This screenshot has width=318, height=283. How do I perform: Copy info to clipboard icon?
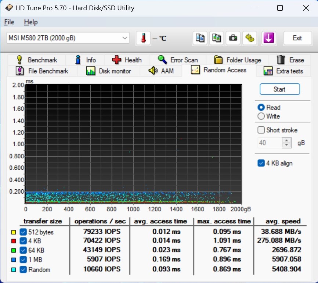pos(200,38)
